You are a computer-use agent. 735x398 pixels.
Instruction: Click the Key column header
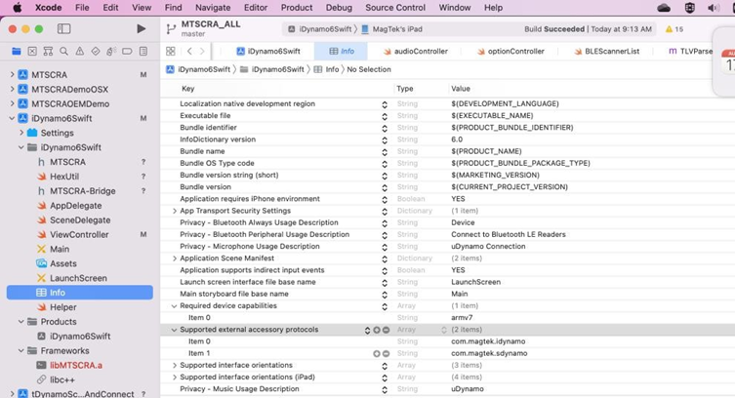[x=188, y=89]
